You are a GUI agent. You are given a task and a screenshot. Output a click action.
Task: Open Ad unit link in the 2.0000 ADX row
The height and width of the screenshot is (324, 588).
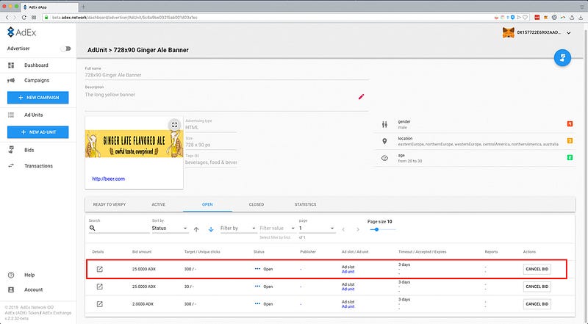[x=348, y=306]
